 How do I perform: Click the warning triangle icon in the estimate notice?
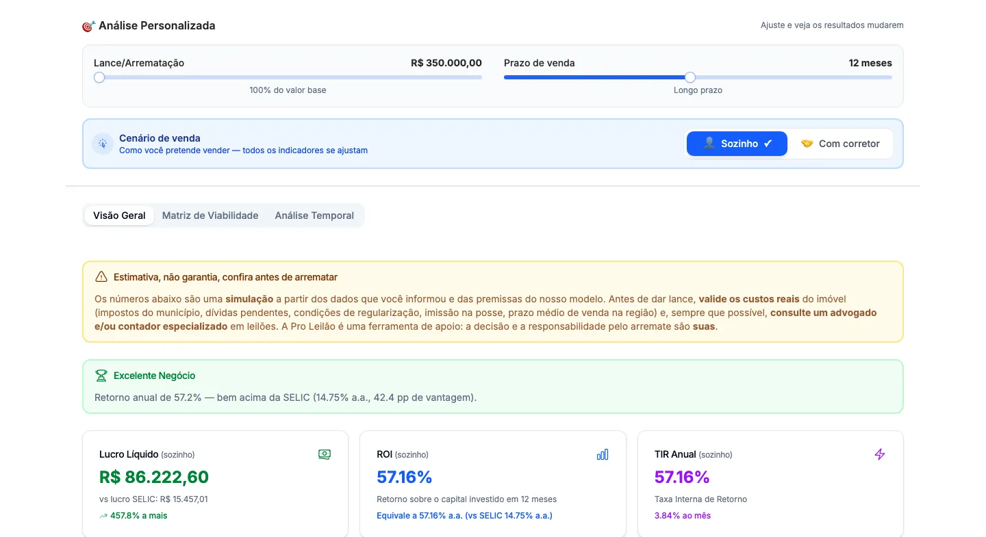point(101,277)
